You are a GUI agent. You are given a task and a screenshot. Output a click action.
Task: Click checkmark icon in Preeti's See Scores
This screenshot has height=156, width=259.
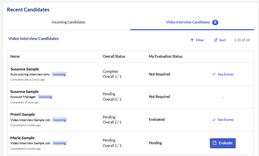(214, 120)
